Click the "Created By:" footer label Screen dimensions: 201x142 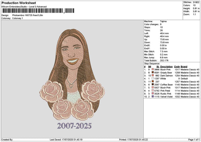tap(7, 140)
